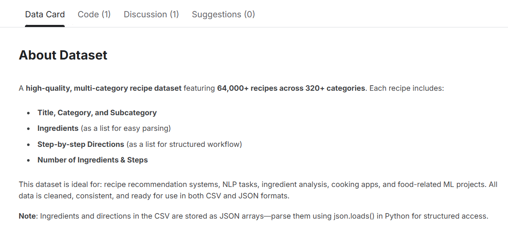Select the 'Number of Ingredients & Steps' bullet
508x230 pixels.
[x=93, y=160]
